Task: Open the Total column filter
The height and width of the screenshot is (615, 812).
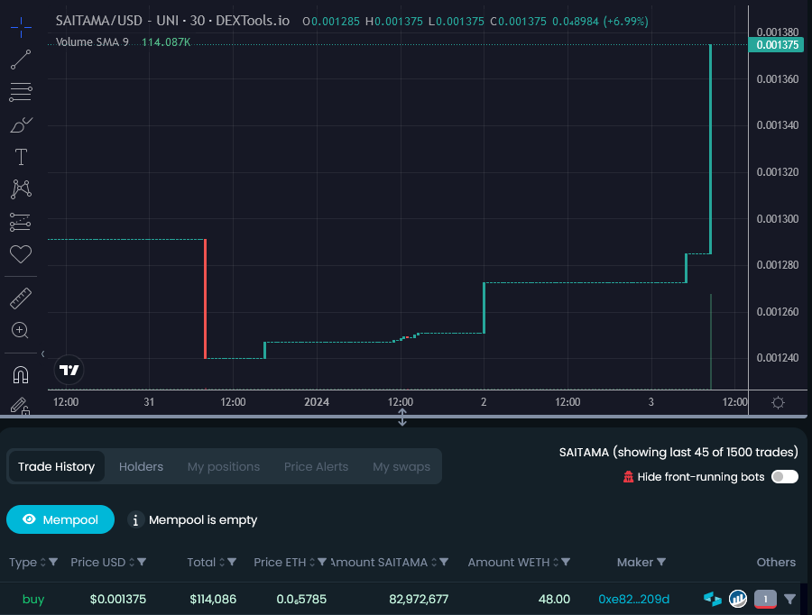Action: pos(232,562)
